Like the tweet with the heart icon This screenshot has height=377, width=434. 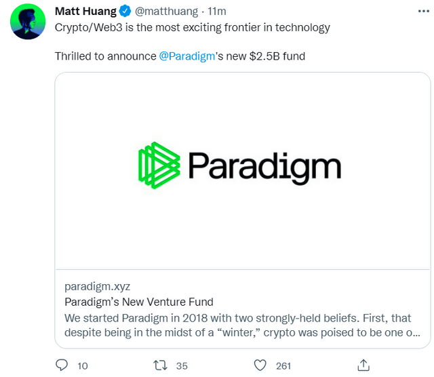(260, 365)
